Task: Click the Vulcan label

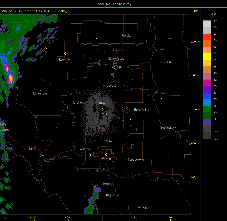Action: tap(143, 208)
